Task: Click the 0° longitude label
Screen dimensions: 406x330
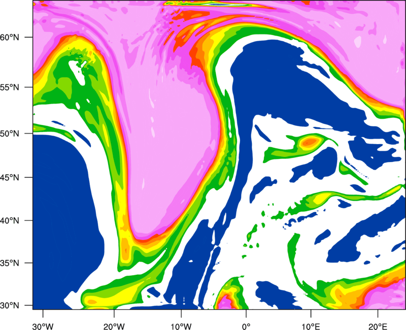Action: click(246, 326)
